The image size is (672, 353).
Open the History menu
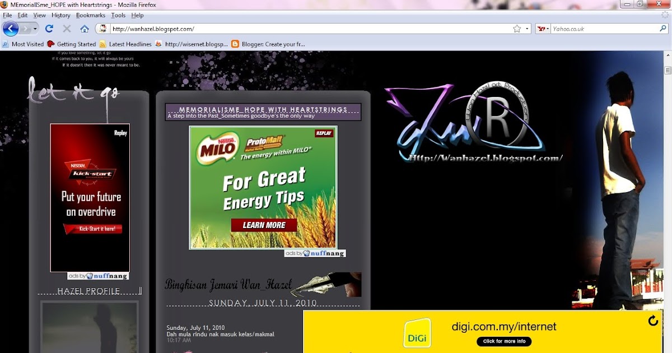(61, 15)
